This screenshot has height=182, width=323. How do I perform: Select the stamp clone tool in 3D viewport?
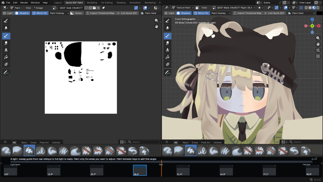168,50
